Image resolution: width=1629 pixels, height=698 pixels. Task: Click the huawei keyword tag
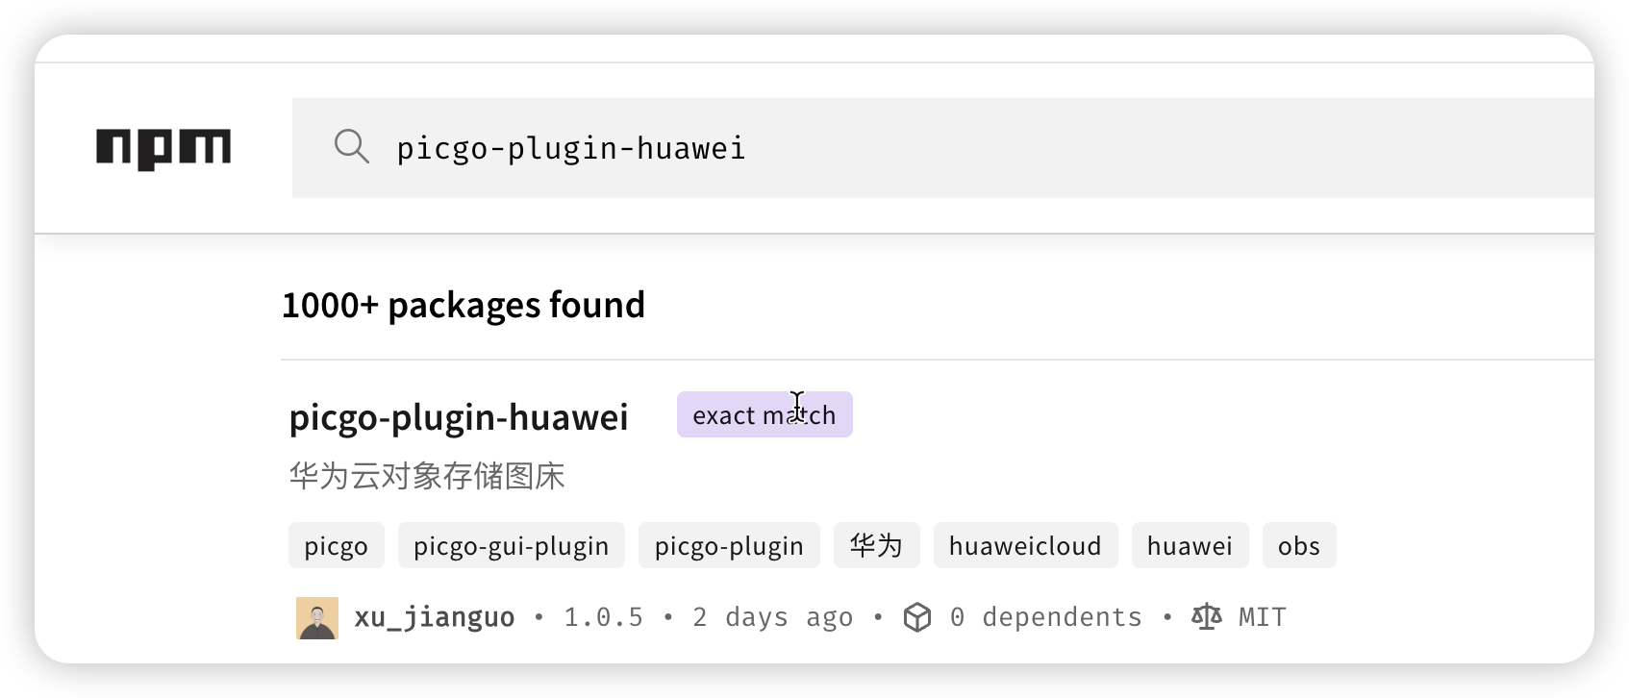1190,545
